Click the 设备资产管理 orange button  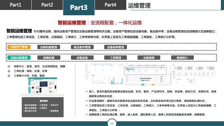click(x=19, y=47)
